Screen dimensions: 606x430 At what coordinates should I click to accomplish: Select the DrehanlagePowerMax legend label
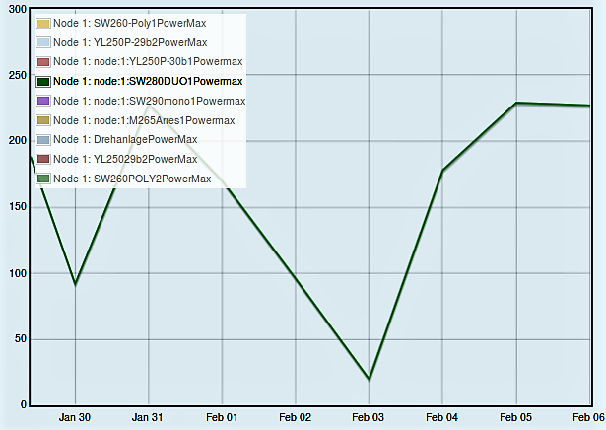[x=125, y=140]
